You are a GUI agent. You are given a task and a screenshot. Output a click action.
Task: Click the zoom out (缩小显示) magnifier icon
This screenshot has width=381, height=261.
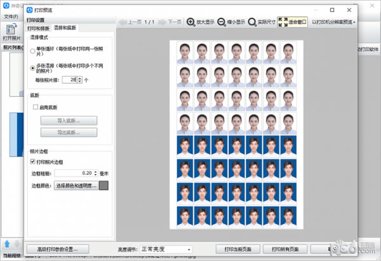[221, 22]
